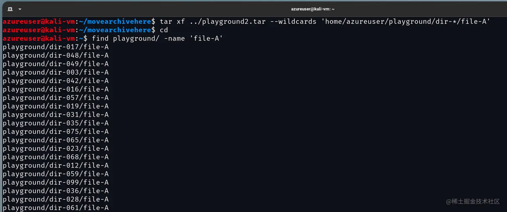Select output line playground/dir-042/file-A
The height and width of the screenshot is (212, 507).
click(56, 81)
